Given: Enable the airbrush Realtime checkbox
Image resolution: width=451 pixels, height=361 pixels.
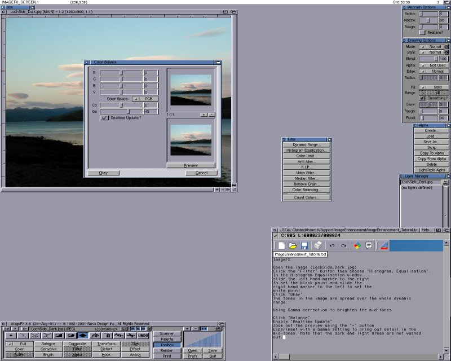Looking at the screenshot, I should pos(423,33).
